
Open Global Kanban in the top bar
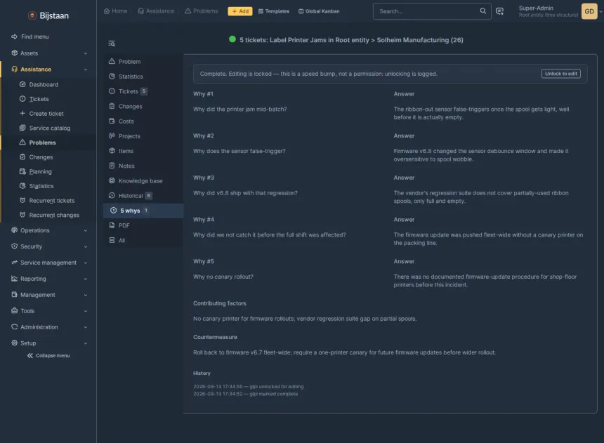(x=319, y=11)
